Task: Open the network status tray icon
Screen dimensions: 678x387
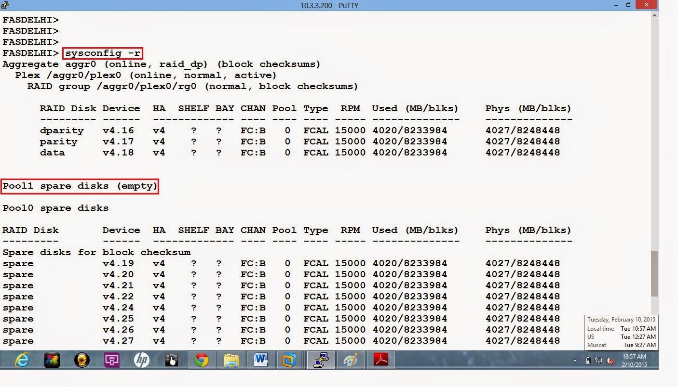Action: (x=598, y=360)
